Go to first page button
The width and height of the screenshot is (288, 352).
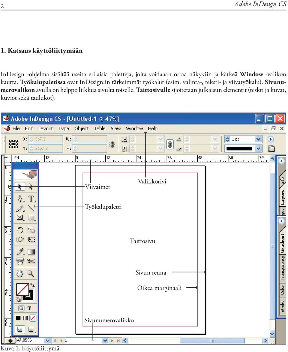click(x=54, y=341)
